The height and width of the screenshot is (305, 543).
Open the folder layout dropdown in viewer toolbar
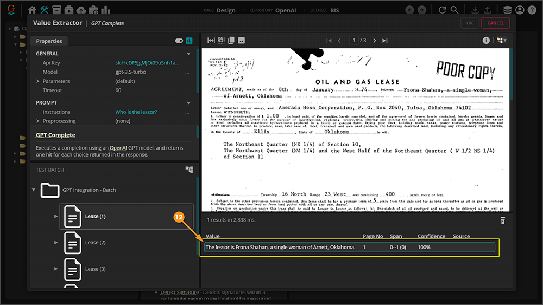coord(501,41)
